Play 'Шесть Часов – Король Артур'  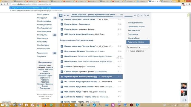[62, 102]
